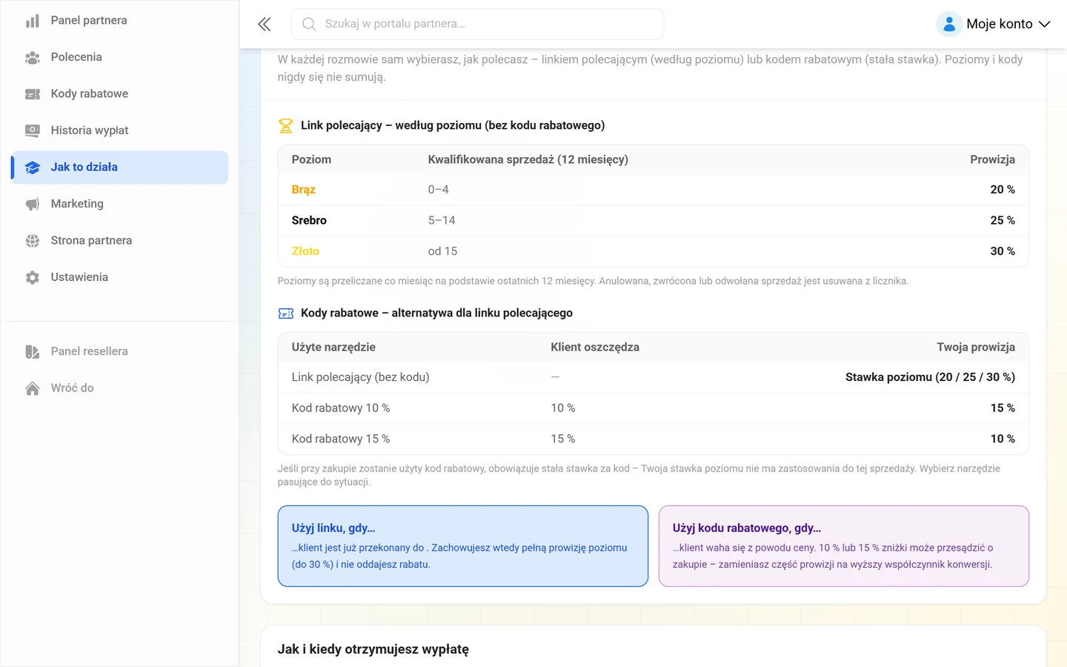Click the Kody rabatowe ticket icon
1067x667 pixels.
pyautogui.click(x=33, y=94)
